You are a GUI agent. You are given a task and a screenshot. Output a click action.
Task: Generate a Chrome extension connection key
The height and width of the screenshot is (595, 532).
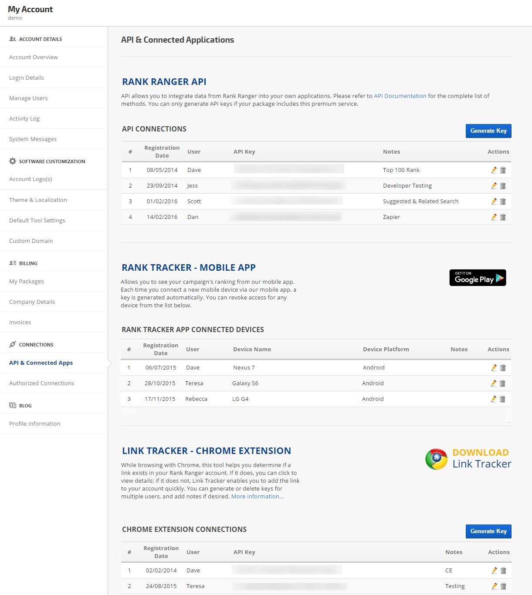click(x=488, y=531)
